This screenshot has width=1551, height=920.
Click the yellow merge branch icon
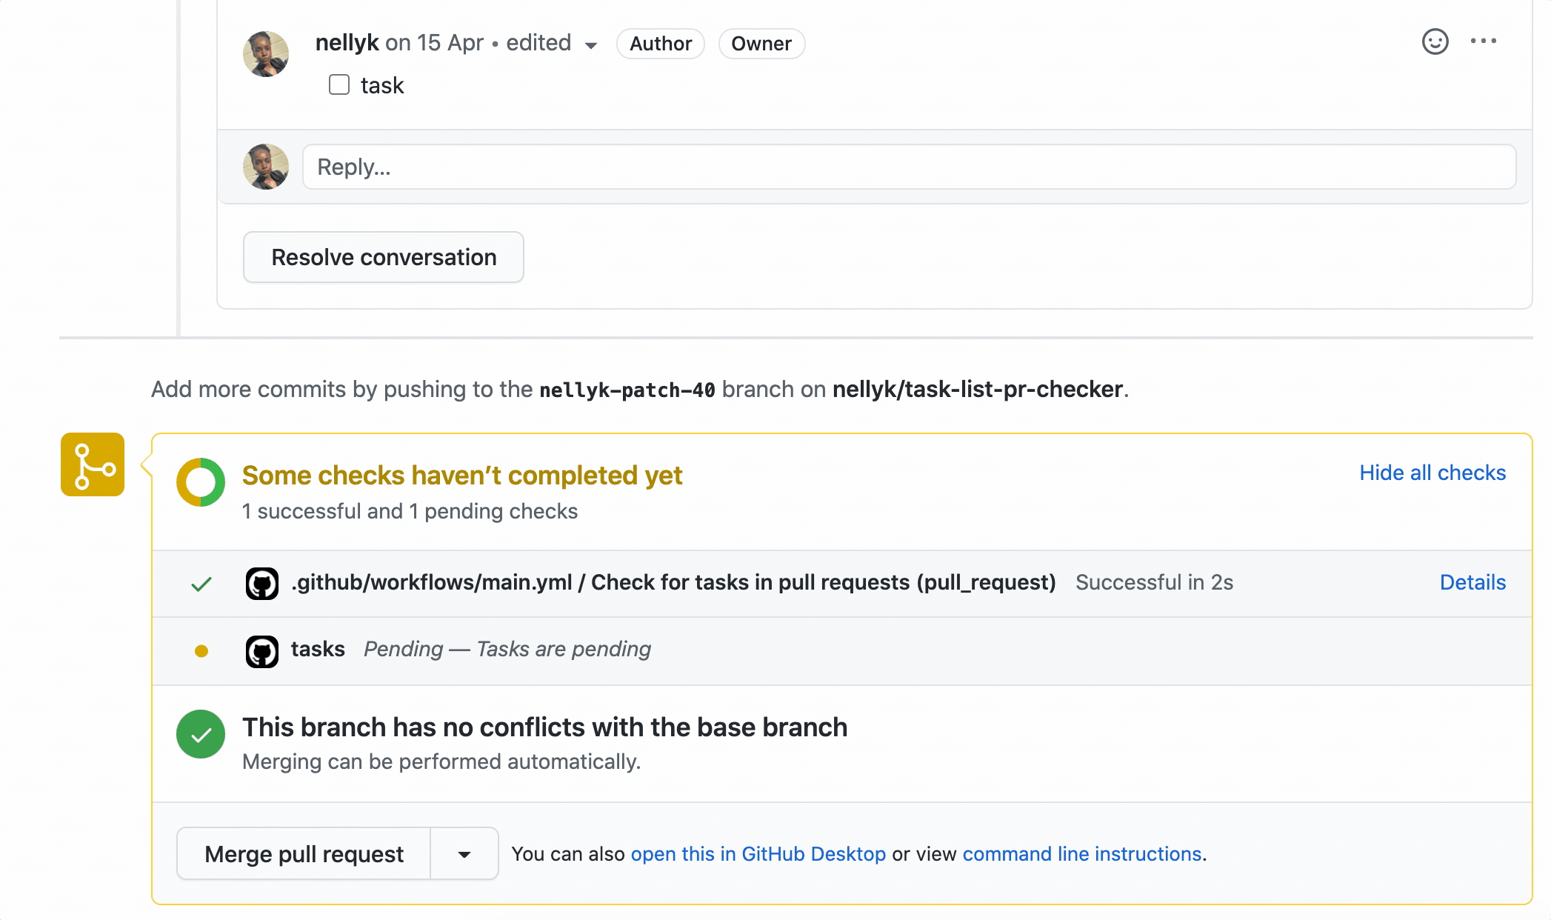(x=93, y=464)
